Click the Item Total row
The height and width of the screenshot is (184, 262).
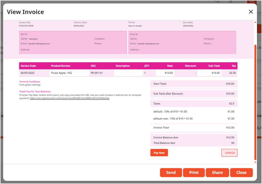[x=194, y=84]
